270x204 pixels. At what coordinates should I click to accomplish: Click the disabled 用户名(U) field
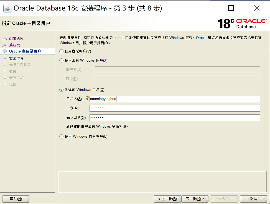[177, 70]
